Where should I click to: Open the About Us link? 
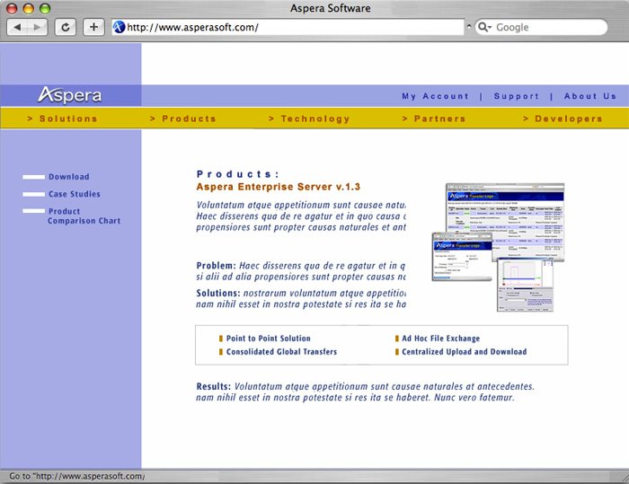click(589, 96)
